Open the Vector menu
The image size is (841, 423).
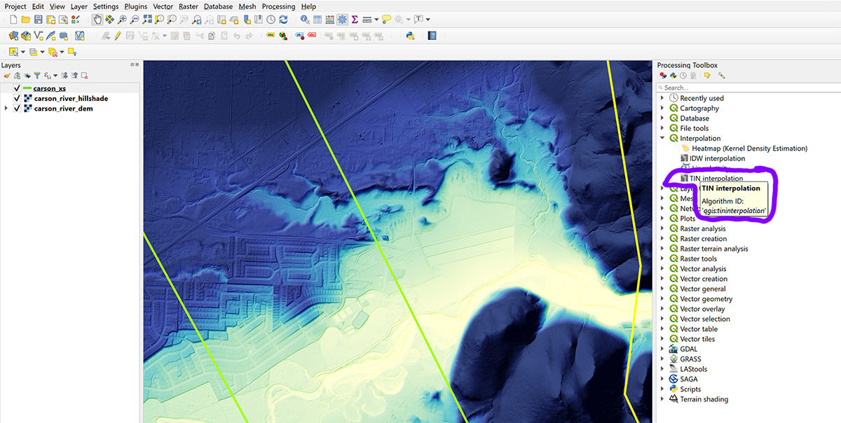pos(163,6)
